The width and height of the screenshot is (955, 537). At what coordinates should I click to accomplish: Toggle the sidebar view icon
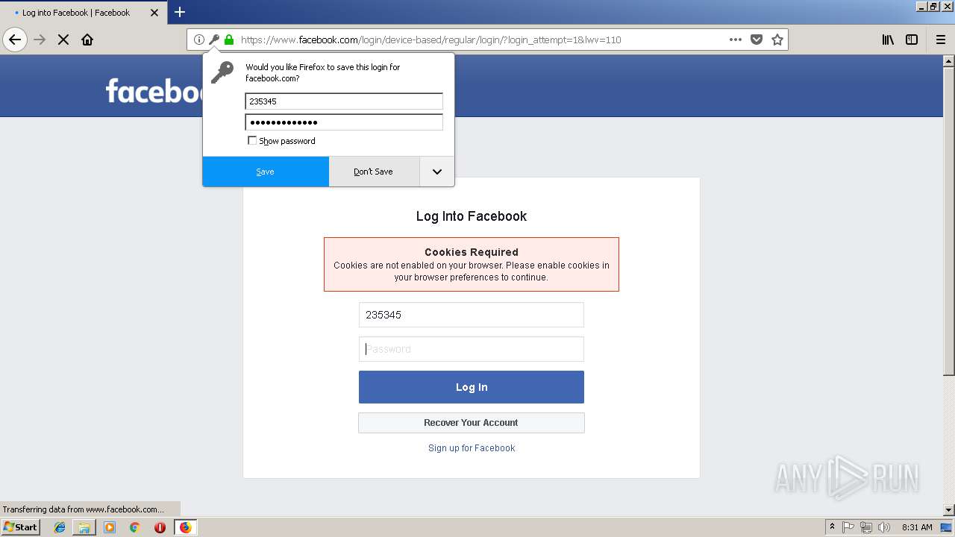pyautogui.click(x=912, y=40)
